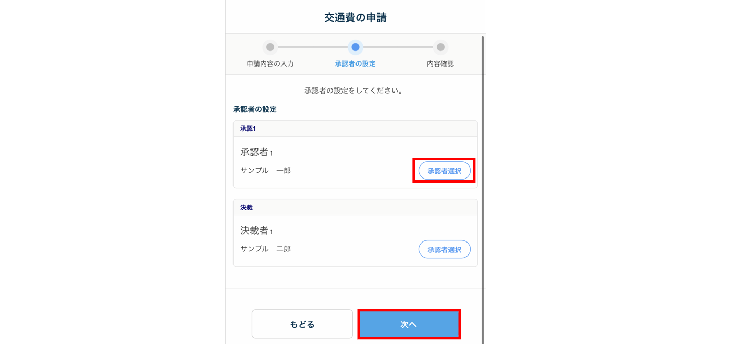Select the blue 承認者の設定 step circle

355,47
